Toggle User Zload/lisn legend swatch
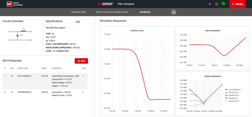Screen dimensions: 252x117 pos(226,90)
